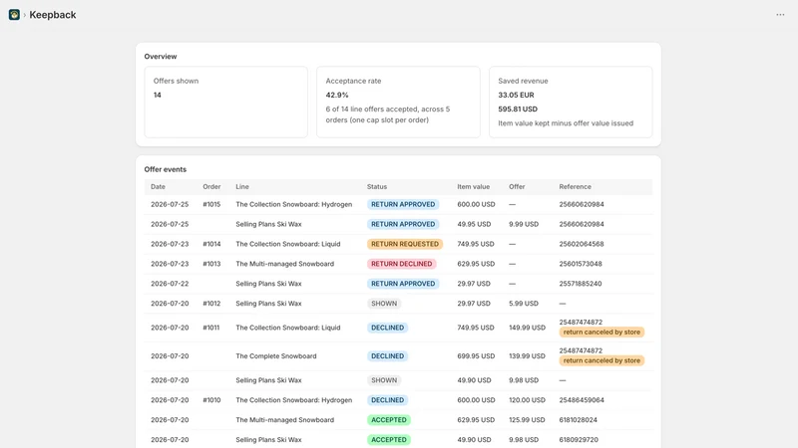Viewport: 798px width, 448px height.
Task: Select the Offers shown card
Action: (x=226, y=102)
